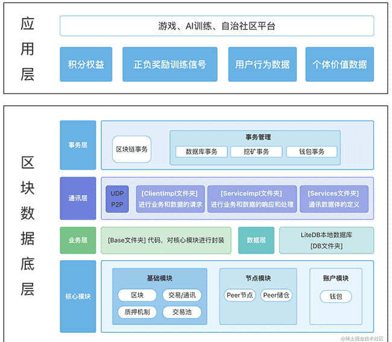This screenshot has height=342, width=392.
Task: Select the 钱包事务 box
Action: pyautogui.click(x=312, y=152)
